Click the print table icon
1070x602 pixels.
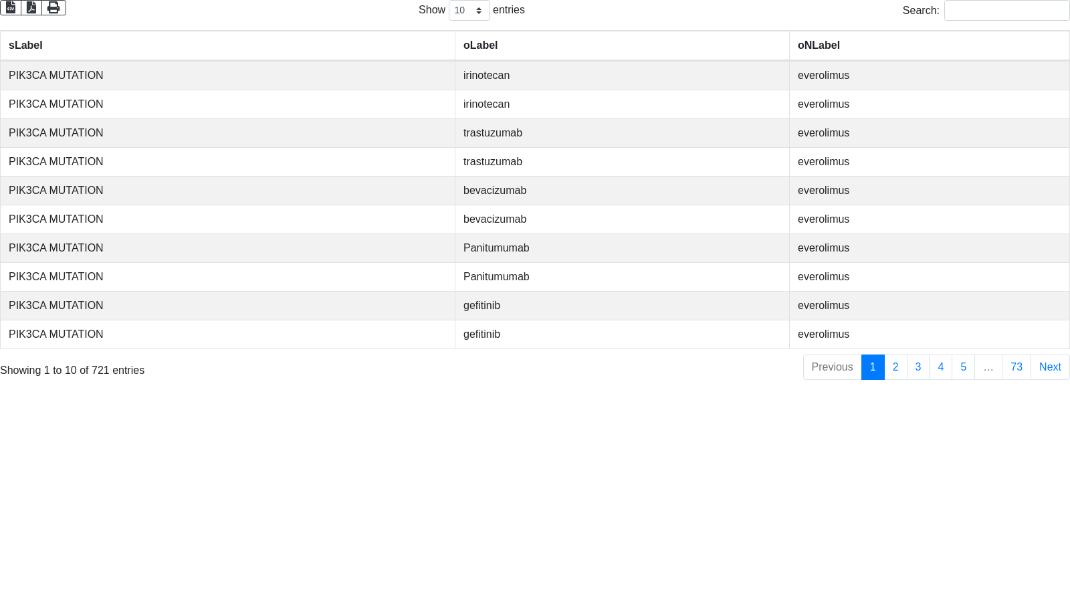[53, 7]
